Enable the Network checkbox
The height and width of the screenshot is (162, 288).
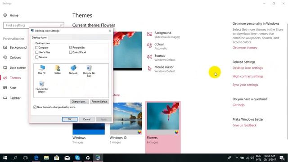click(x=37, y=57)
